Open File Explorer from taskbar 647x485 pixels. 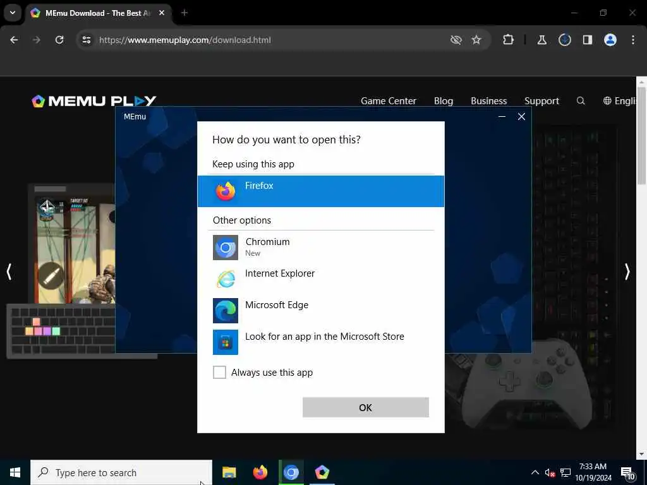tap(229, 472)
